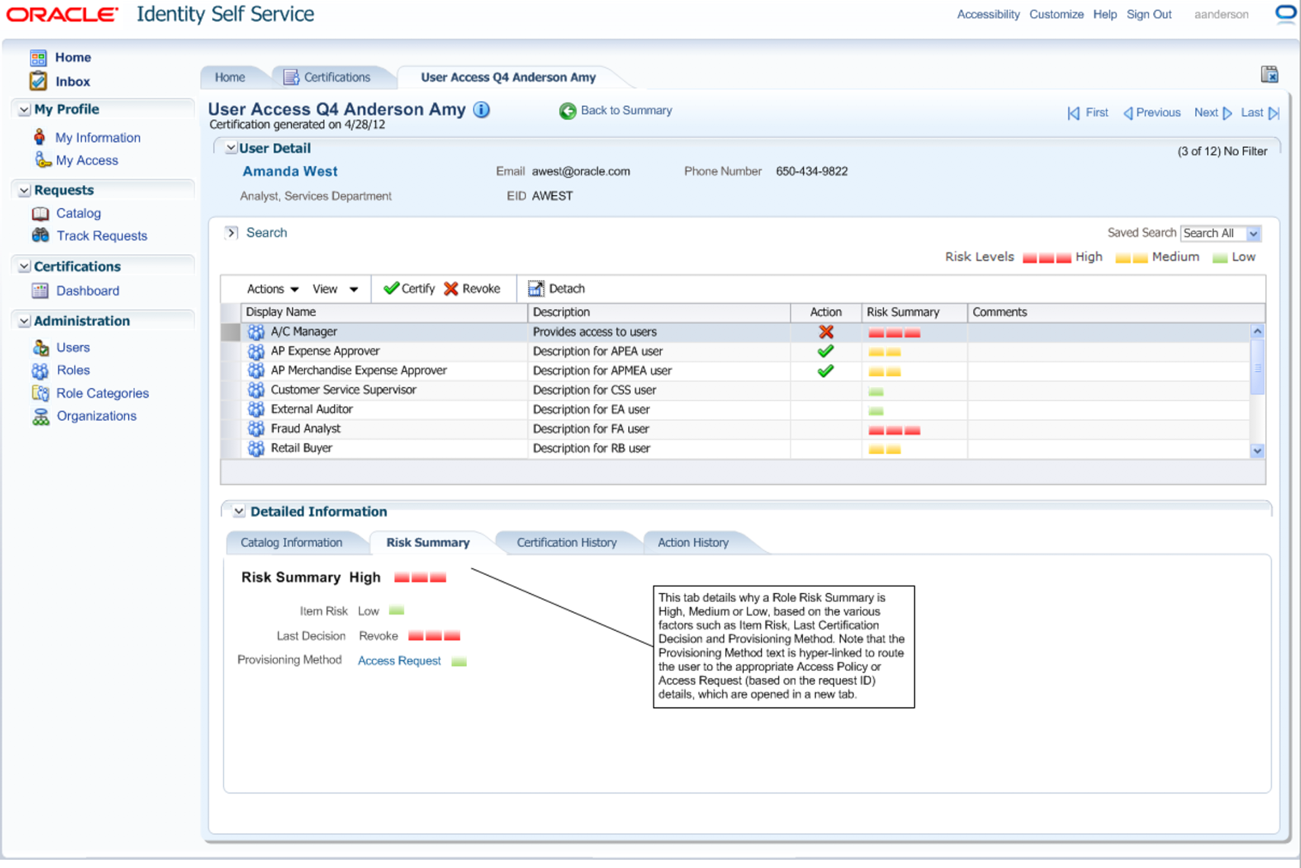Open the Saved Search dropdown
This screenshot has width=1301, height=868.
point(1254,234)
